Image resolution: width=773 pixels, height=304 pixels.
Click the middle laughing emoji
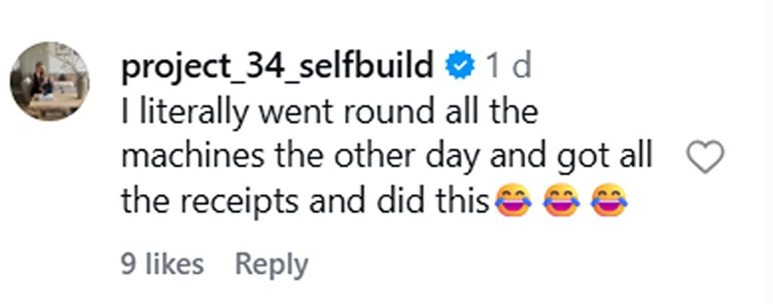pos(561,201)
